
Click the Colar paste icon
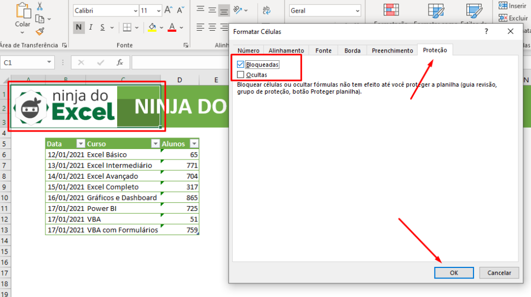pyautogui.click(x=23, y=10)
